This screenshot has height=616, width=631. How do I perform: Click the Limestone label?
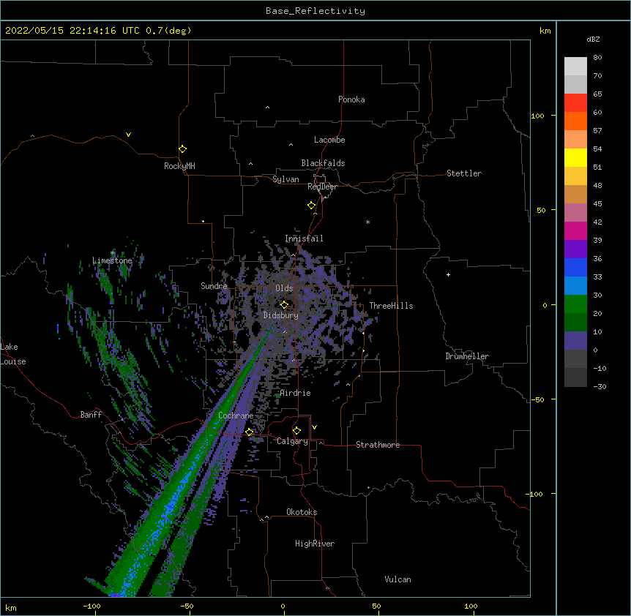(x=112, y=260)
